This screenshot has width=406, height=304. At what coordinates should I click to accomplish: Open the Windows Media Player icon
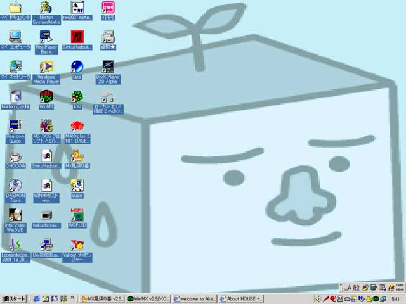[46, 66]
